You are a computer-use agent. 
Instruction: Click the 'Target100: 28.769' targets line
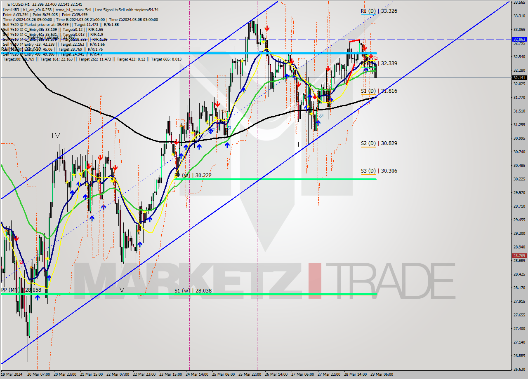[92, 59]
